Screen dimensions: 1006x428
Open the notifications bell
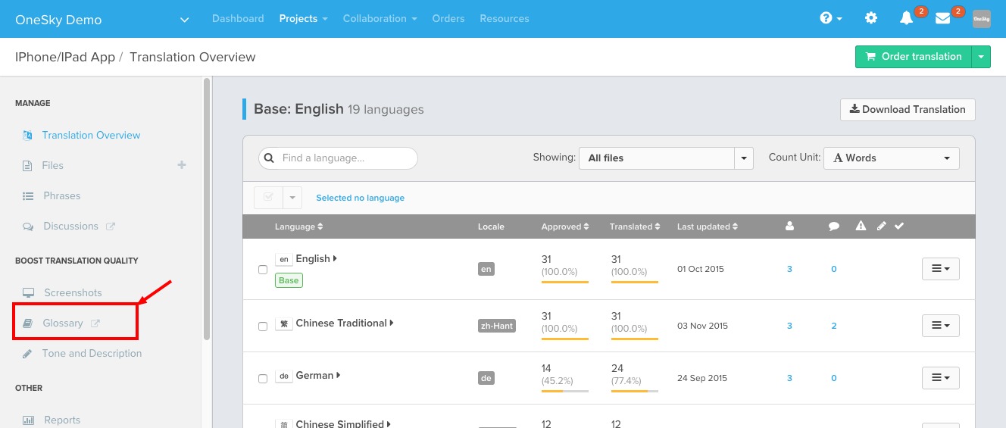[x=906, y=18]
